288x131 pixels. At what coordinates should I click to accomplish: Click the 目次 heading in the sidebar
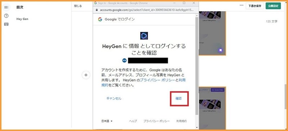coord(20,7)
